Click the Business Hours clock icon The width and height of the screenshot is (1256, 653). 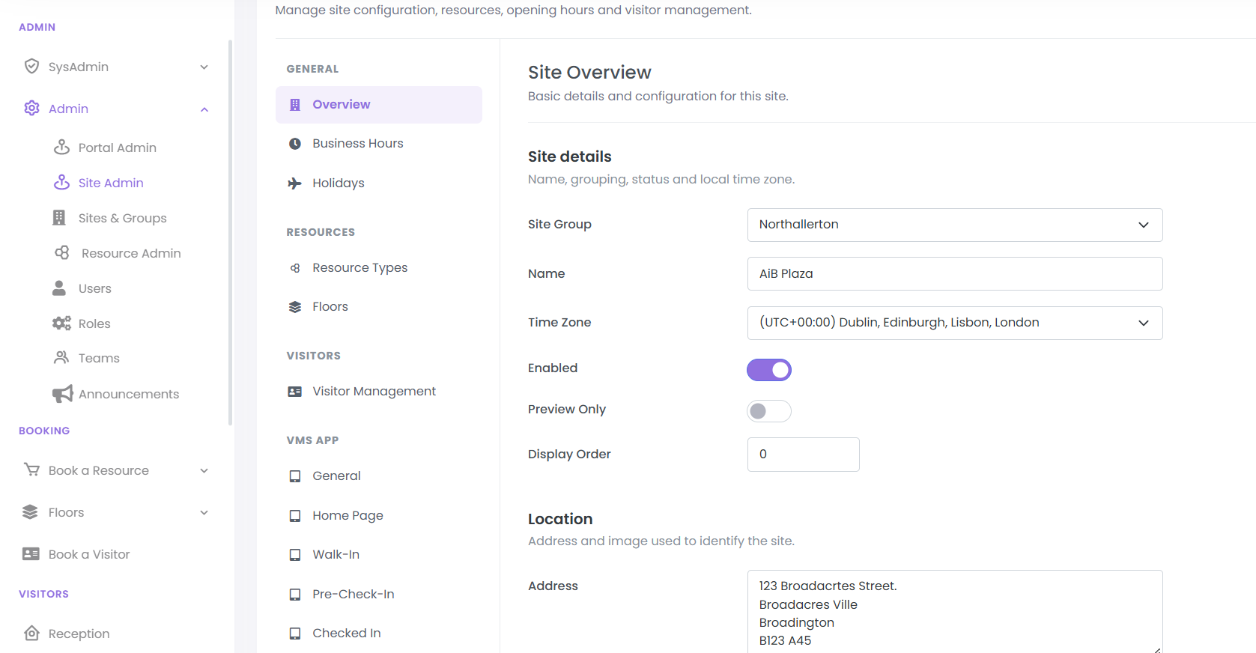click(295, 144)
